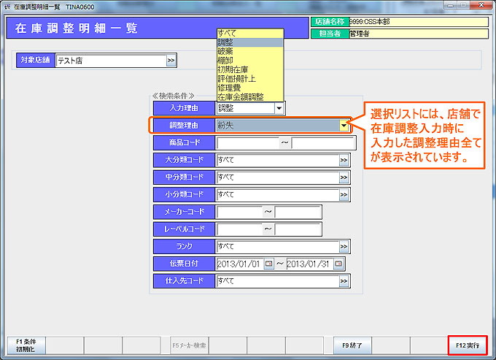
Task: Minimize the 在庫調整明細一覧 window
Action: (451, 5)
